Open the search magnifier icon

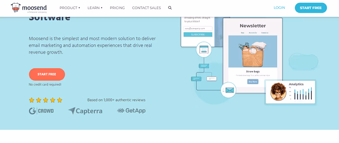pyautogui.click(x=170, y=8)
